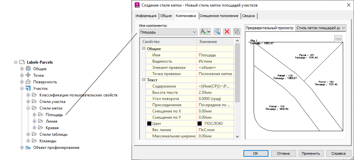354x160 pixels.
Task: Collapse the Общие property group
Action: click(x=143, y=49)
